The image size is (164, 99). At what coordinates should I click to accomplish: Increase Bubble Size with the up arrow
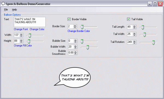pos(75,40)
